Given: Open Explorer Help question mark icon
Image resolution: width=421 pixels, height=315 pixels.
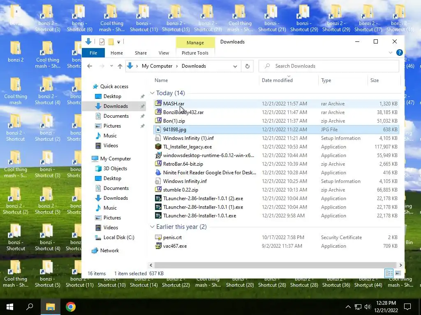Looking at the screenshot, I should pyautogui.click(x=400, y=52).
